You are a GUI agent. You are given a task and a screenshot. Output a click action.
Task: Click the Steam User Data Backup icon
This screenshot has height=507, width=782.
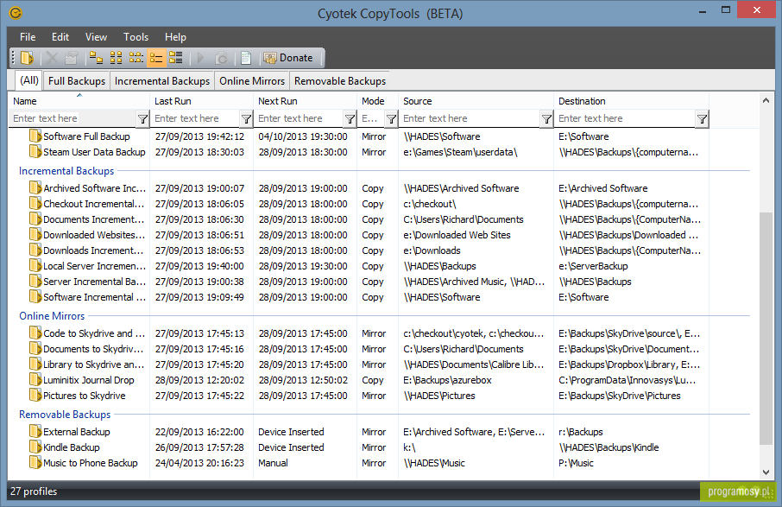pos(35,151)
